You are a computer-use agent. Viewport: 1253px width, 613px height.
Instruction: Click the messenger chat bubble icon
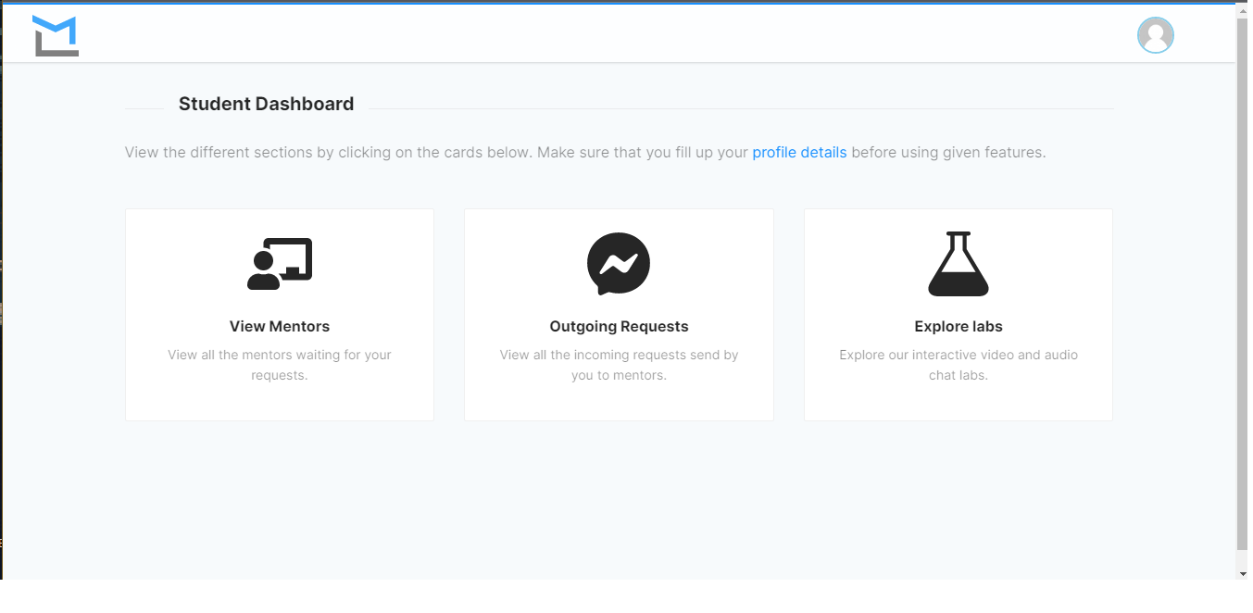click(619, 264)
